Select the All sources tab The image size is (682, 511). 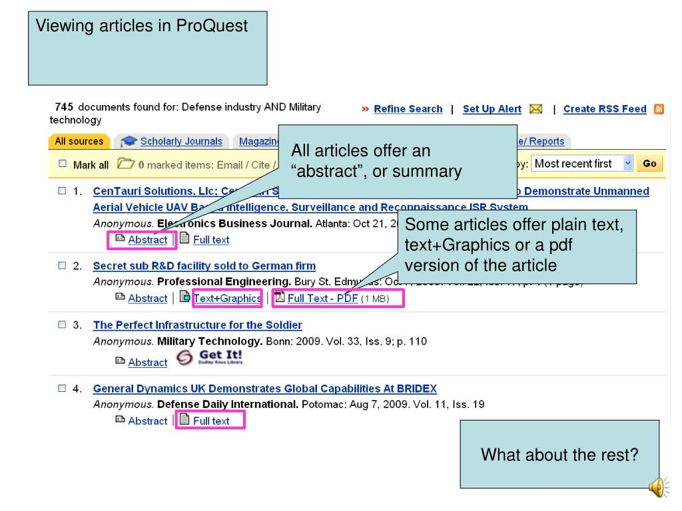(79, 141)
